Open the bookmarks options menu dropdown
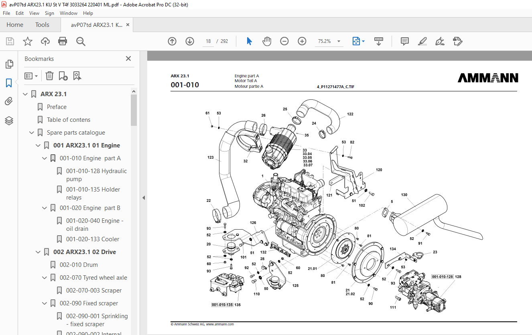The height and width of the screenshot is (335, 532). point(31,76)
